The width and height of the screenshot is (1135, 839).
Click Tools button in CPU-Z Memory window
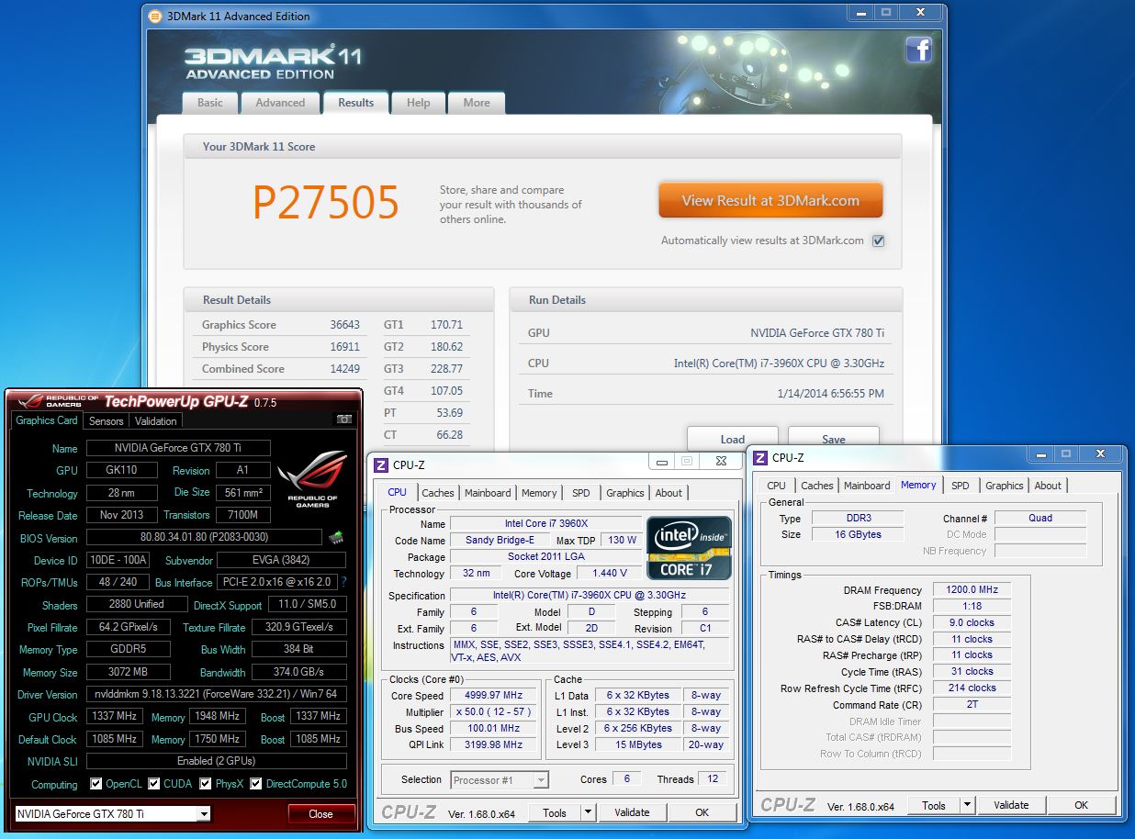[x=934, y=805]
